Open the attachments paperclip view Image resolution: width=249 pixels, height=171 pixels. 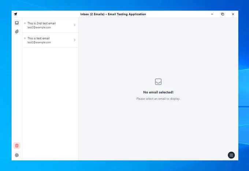tap(17, 32)
